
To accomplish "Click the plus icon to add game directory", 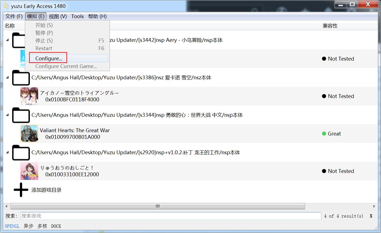I will [21, 190].
